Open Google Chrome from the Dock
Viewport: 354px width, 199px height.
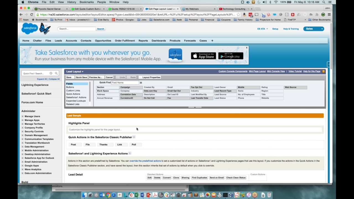(x=108, y=195)
